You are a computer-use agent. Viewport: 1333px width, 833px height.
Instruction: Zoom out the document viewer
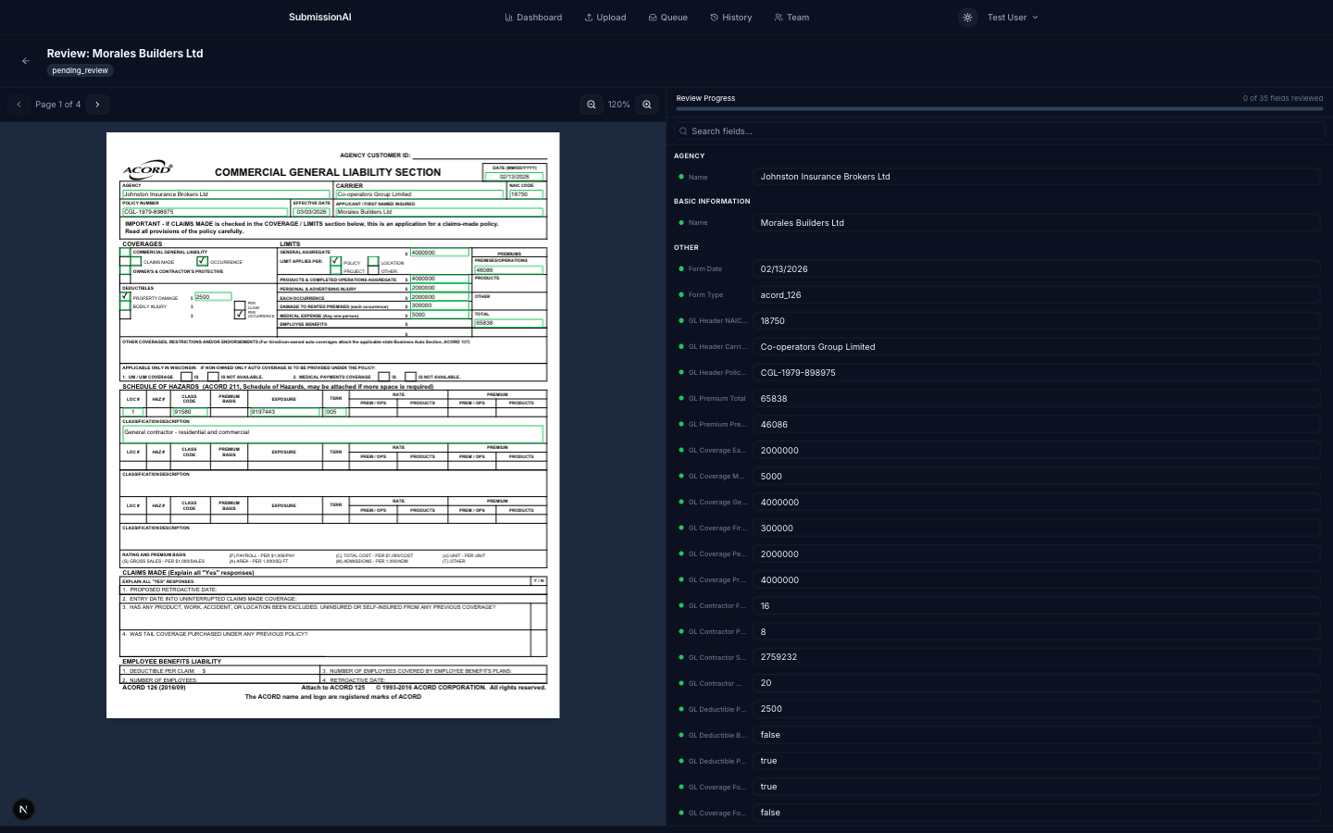pos(592,105)
